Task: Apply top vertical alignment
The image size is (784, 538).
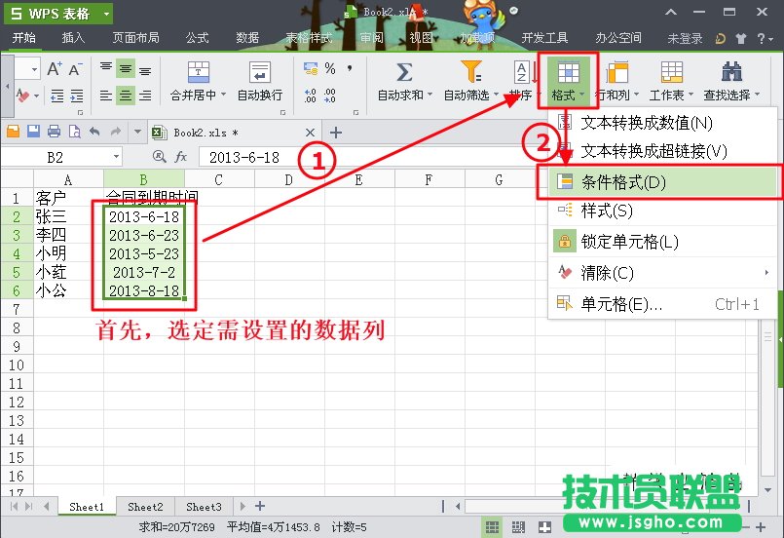Action: click(105, 67)
